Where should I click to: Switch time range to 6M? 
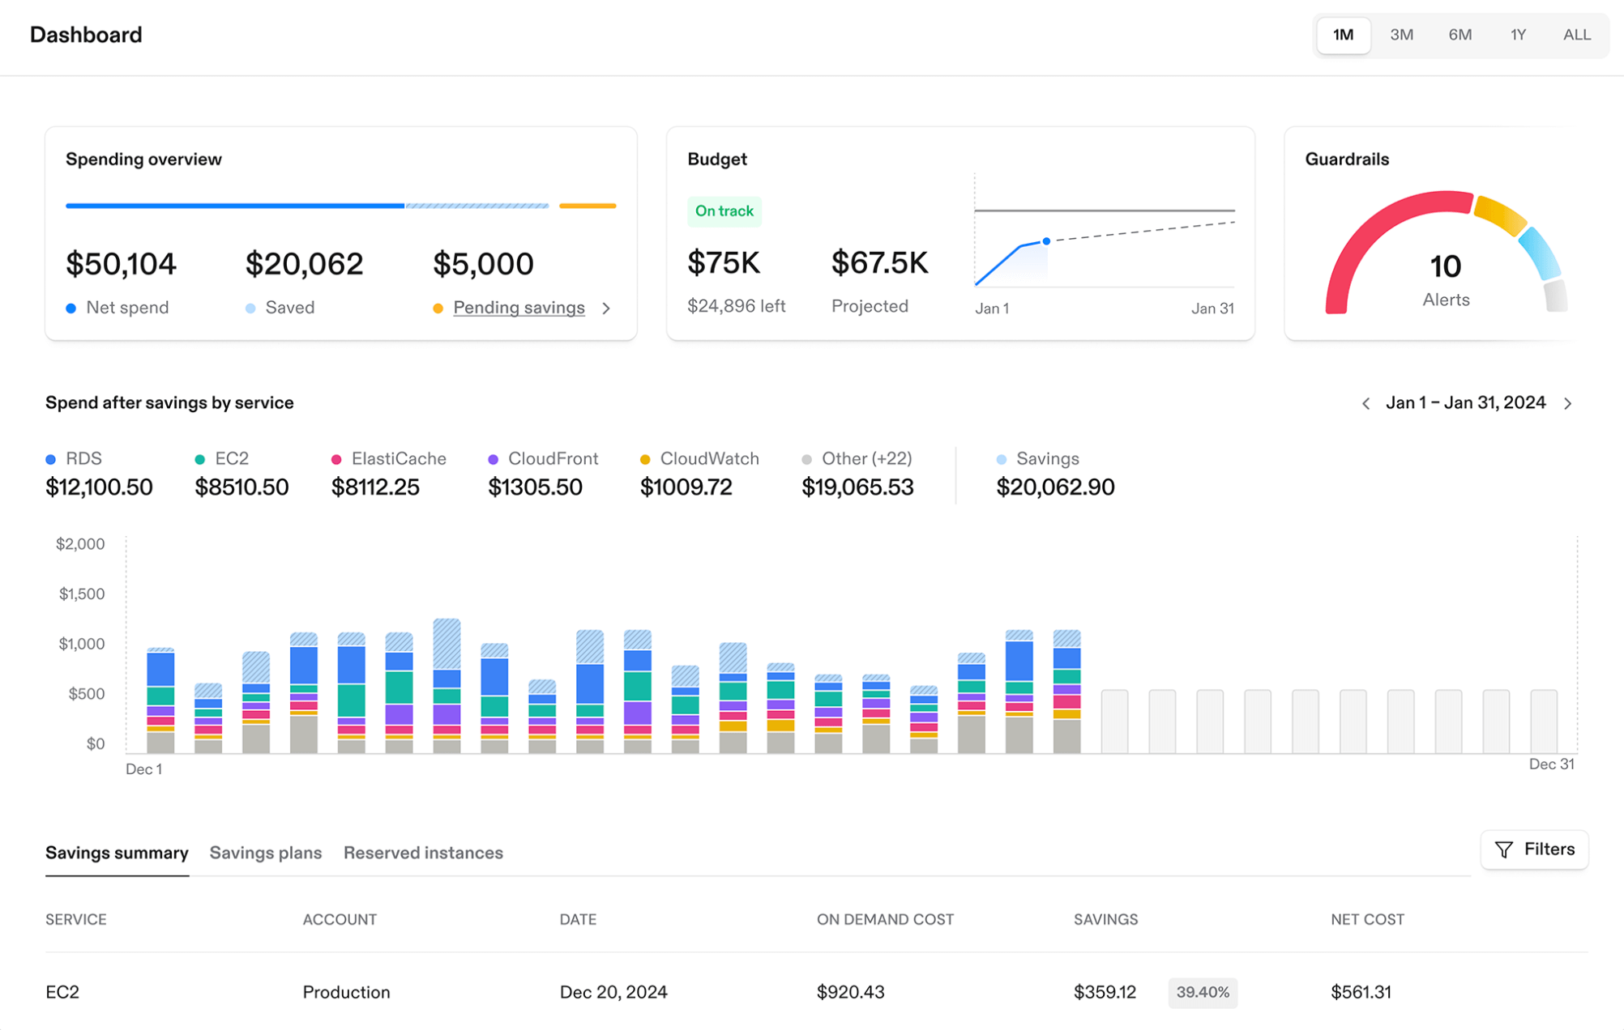pyautogui.click(x=1459, y=35)
